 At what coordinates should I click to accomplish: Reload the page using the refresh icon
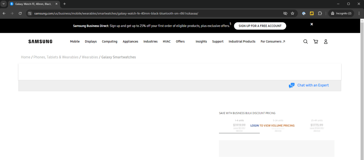point(20,13)
